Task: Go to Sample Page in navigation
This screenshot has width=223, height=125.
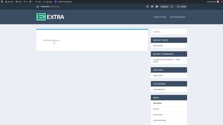Action: tap(160, 17)
